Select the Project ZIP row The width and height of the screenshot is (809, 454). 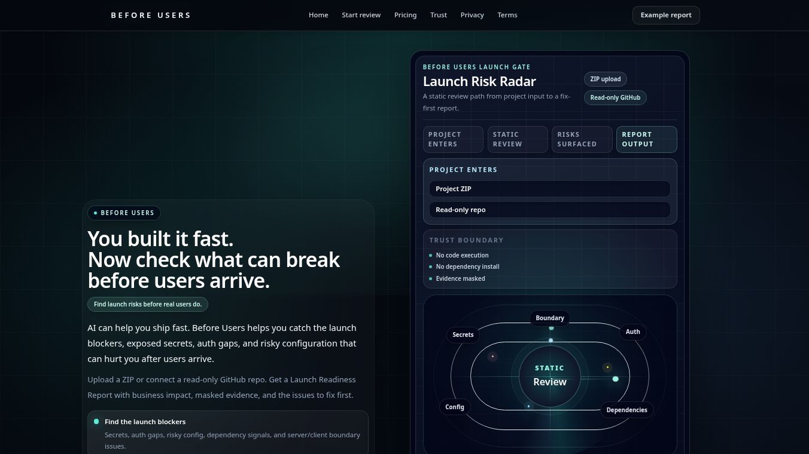(x=550, y=189)
